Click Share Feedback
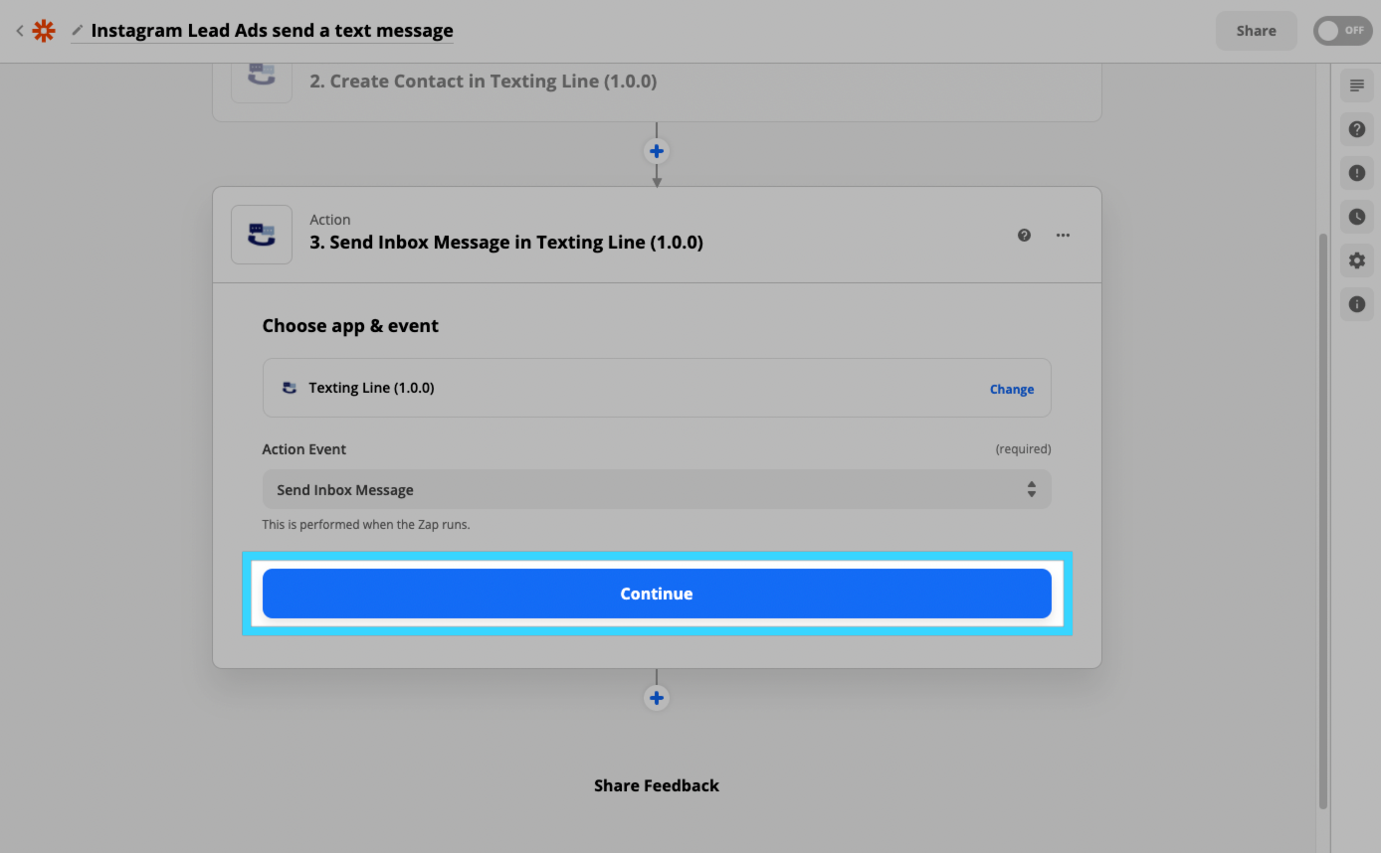The height and width of the screenshot is (853, 1381). click(657, 785)
